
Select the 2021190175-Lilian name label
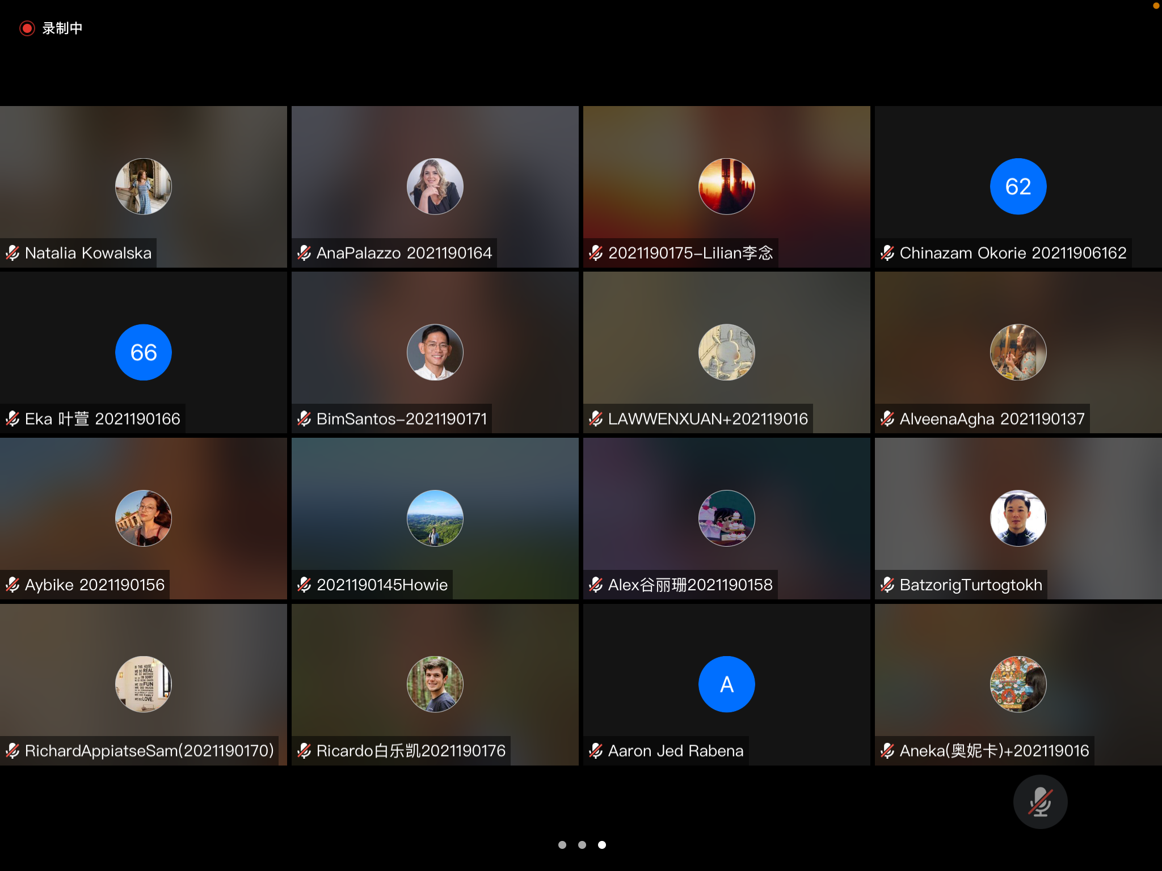point(690,253)
